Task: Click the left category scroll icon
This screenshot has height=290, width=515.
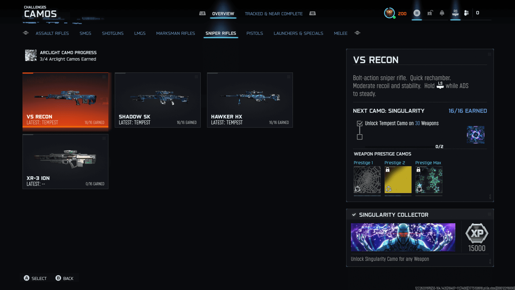Action: (x=26, y=33)
